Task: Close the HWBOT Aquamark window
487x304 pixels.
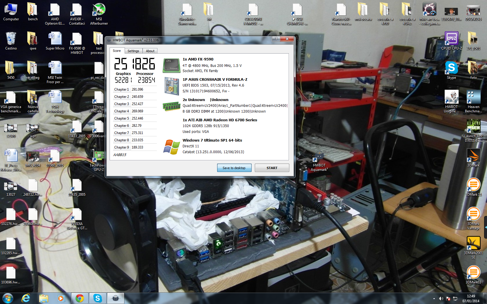Action: (287, 39)
